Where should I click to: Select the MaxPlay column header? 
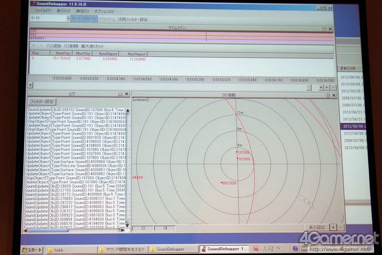coord(82,53)
